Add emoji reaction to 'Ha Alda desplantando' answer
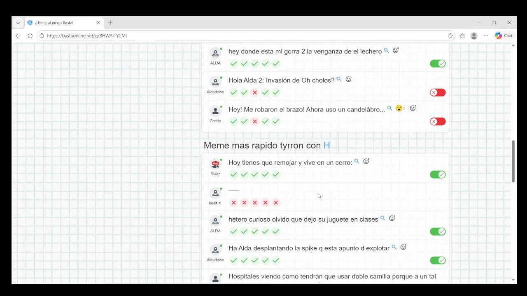The image size is (527, 296). point(404,247)
